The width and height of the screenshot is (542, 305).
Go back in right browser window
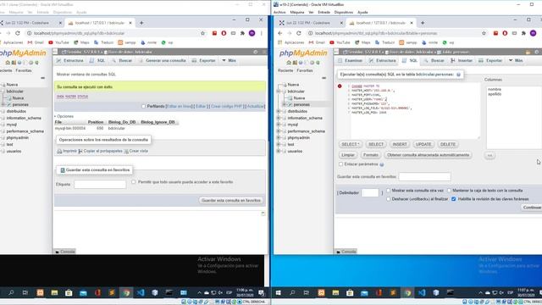coord(280,33)
